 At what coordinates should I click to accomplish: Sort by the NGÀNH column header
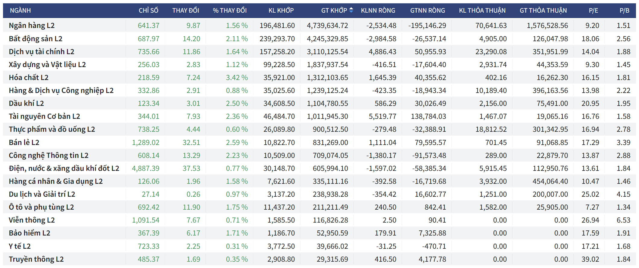(20, 11)
